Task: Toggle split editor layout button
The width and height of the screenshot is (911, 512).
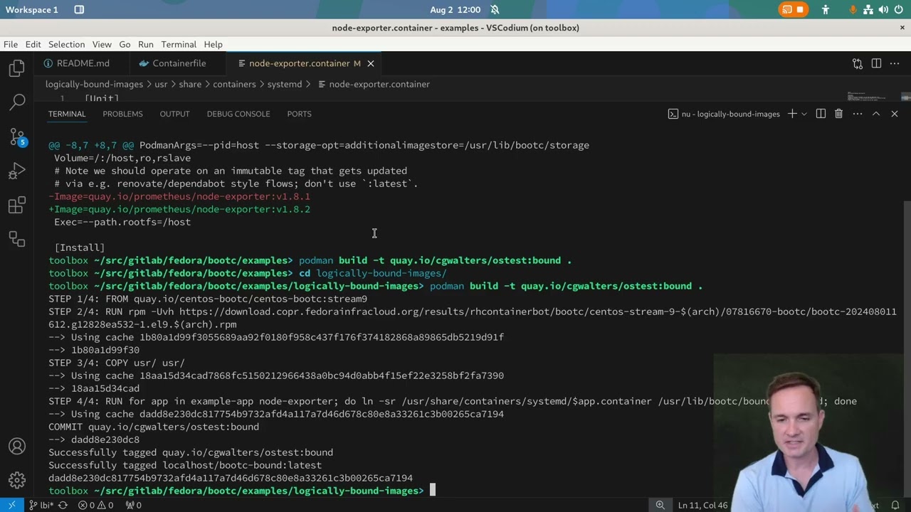Action: [x=876, y=63]
